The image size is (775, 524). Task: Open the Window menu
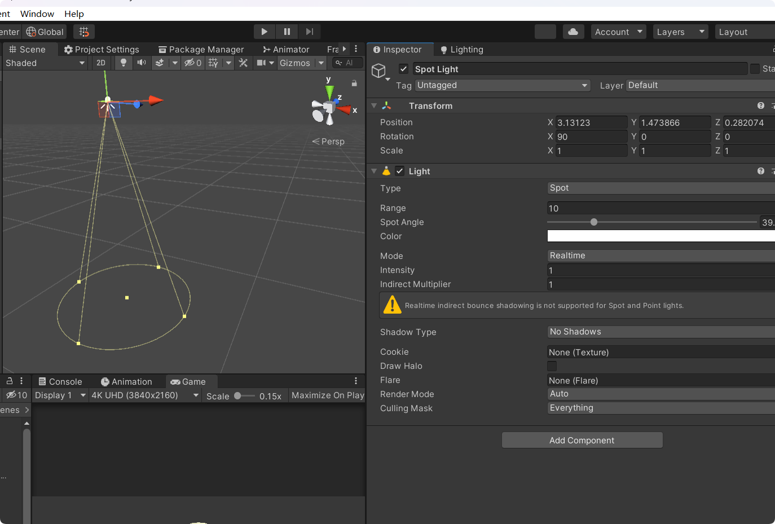pyautogui.click(x=37, y=14)
